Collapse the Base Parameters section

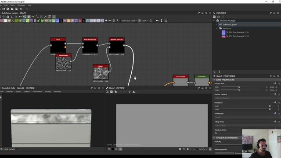tap(214, 80)
